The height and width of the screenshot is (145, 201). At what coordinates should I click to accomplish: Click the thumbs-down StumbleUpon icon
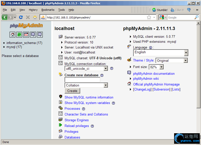click(x=189, y=10)
